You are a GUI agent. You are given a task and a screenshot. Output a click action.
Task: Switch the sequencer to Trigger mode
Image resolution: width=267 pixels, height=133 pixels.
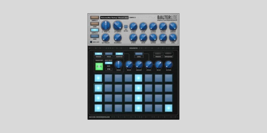pos(98,54)
